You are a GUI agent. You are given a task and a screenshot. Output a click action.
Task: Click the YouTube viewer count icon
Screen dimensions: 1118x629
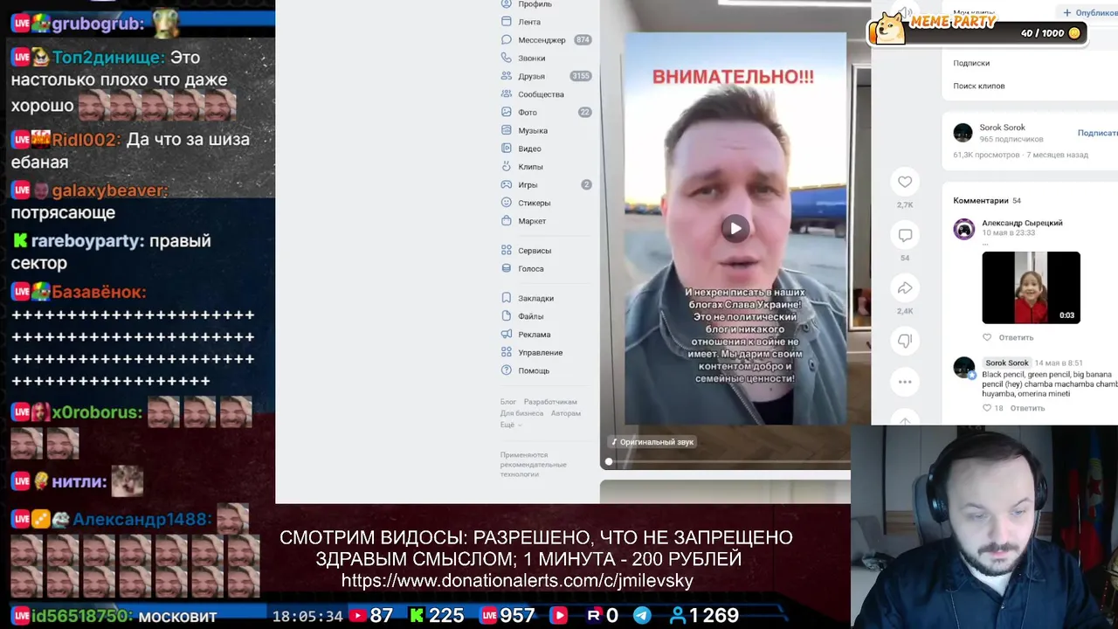357,616
